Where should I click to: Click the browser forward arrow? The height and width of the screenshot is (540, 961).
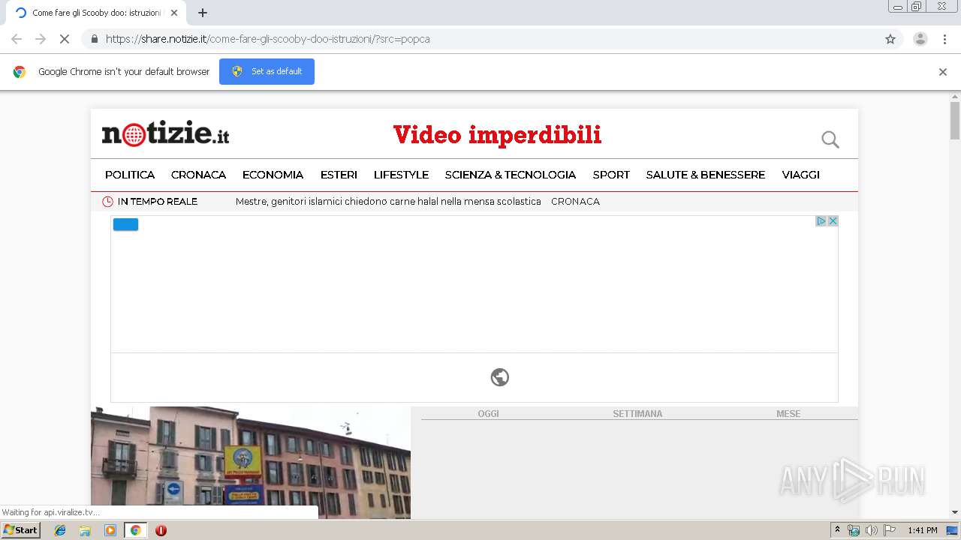click(x=41, y=39)
